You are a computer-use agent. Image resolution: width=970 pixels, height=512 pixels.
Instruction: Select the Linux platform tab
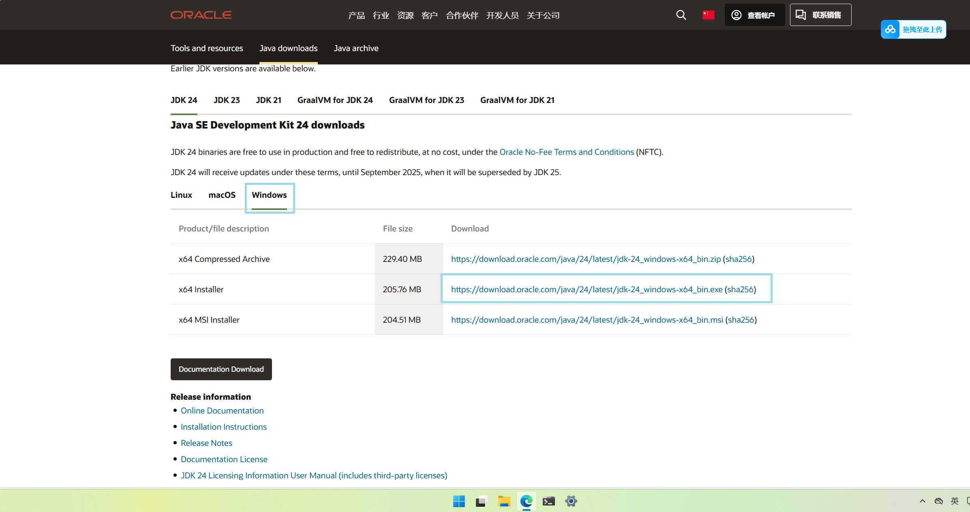tap(181, 195)
